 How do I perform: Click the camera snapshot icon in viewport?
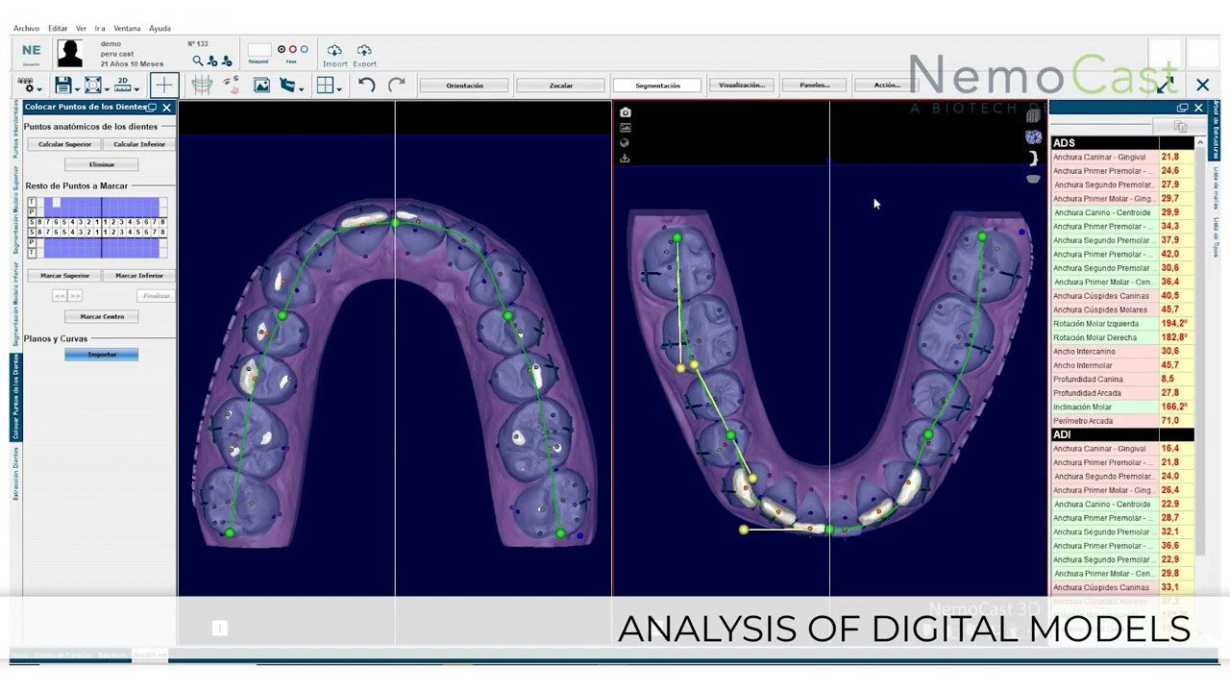point(626,112)
